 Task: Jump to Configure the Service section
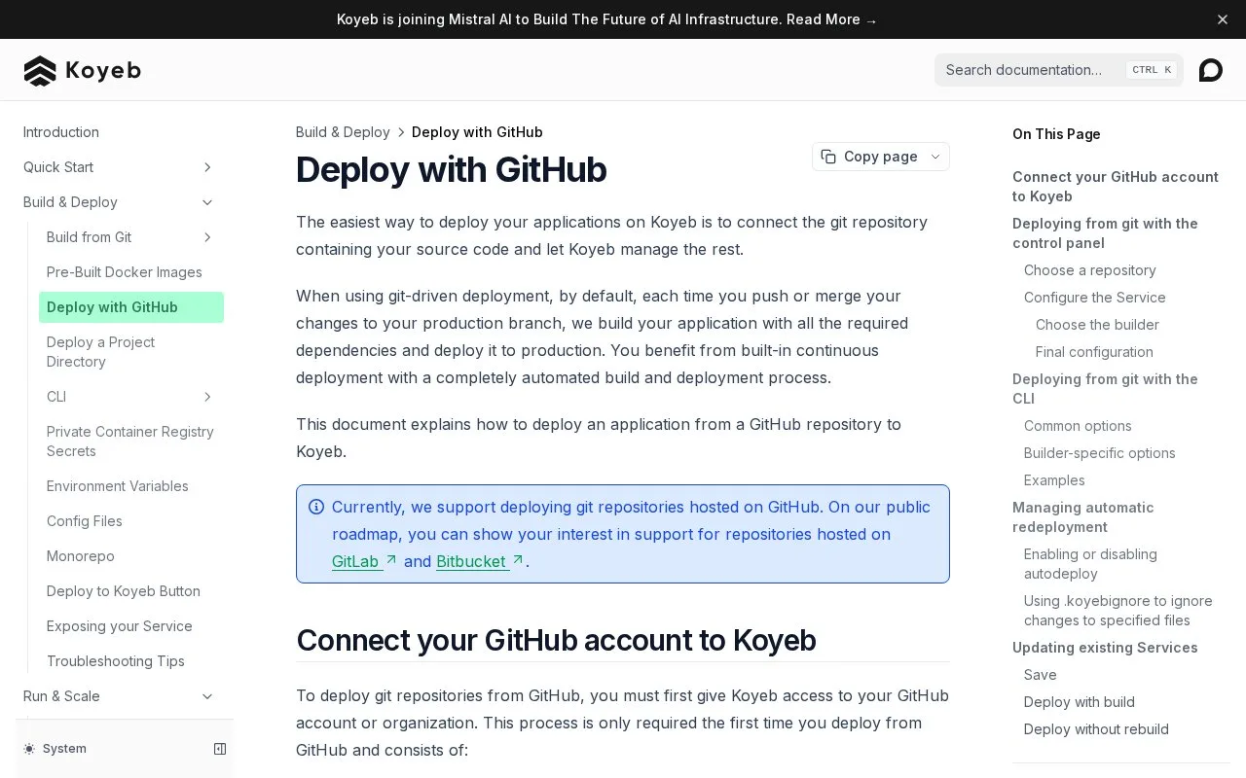[x=1095, y=298]
